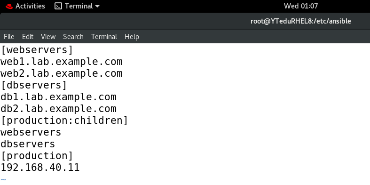Click the window title root@YTeduRHEL8:/etc/ansible
Viewport: 370px width, 185px height.
tap(300, 21)
